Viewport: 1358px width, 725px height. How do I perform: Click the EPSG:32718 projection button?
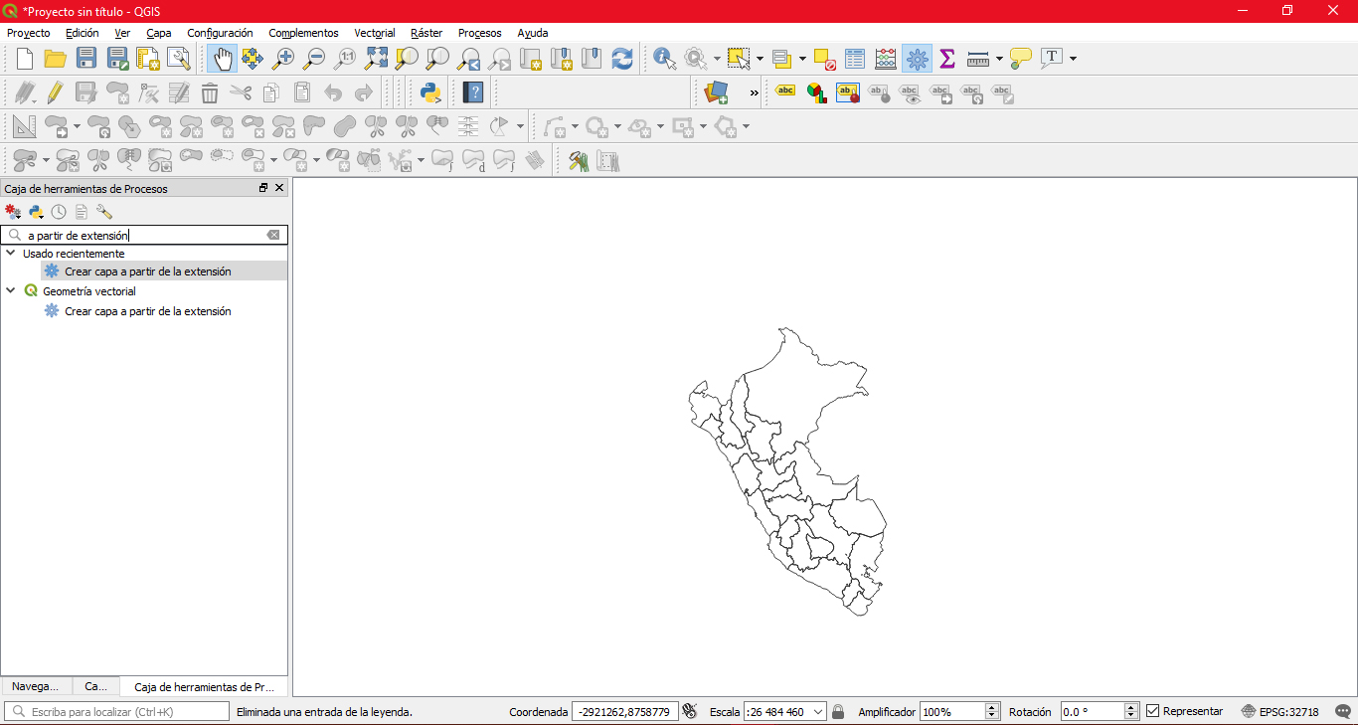tap(1280, 712)
